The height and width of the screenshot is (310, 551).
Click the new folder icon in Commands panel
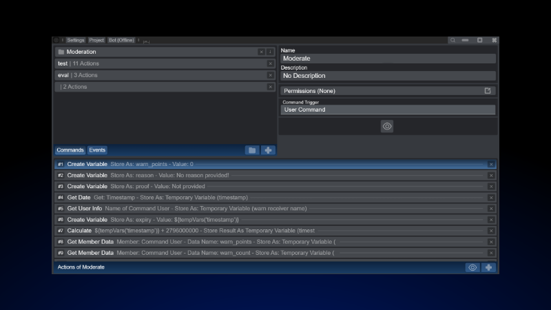coord(252,150)
